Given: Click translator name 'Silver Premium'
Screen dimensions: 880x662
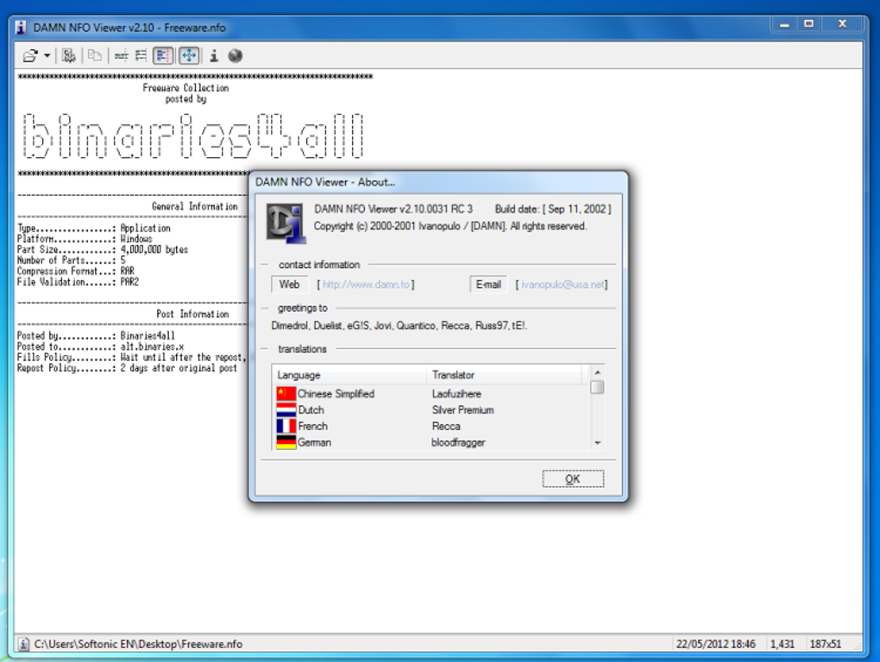Looking at the screenshot, I should coord(463,409).
